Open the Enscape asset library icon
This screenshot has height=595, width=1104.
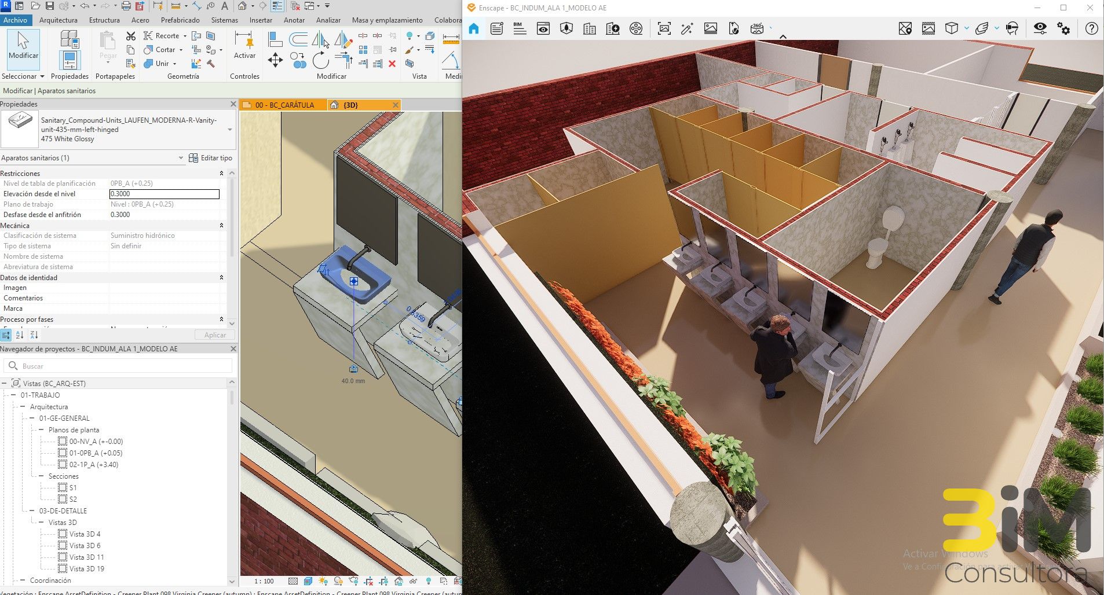point(952,28)
